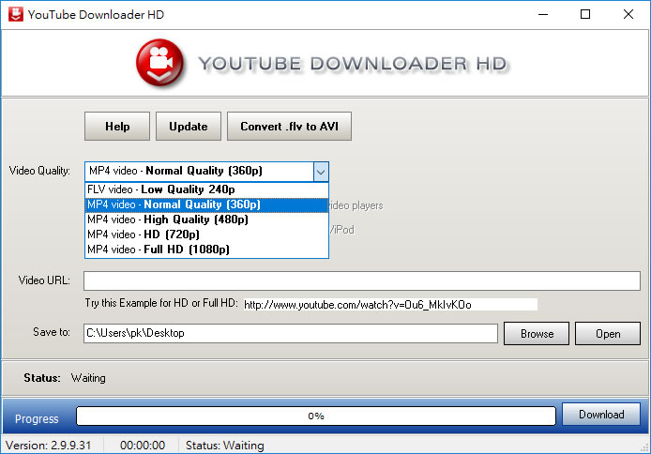Choose MP4 video Normal Quality (360p) option
Image resolution: width=651 pixels, height=454 pixels.
pyautogui.click(x=206, y=204)
